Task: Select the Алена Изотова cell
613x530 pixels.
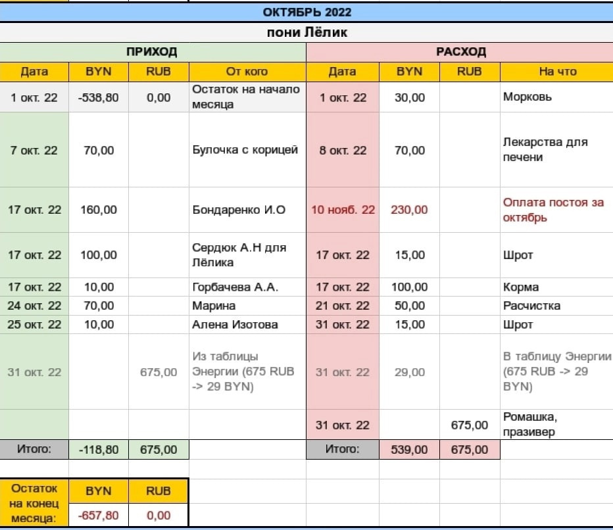Action: coord(235,325)
